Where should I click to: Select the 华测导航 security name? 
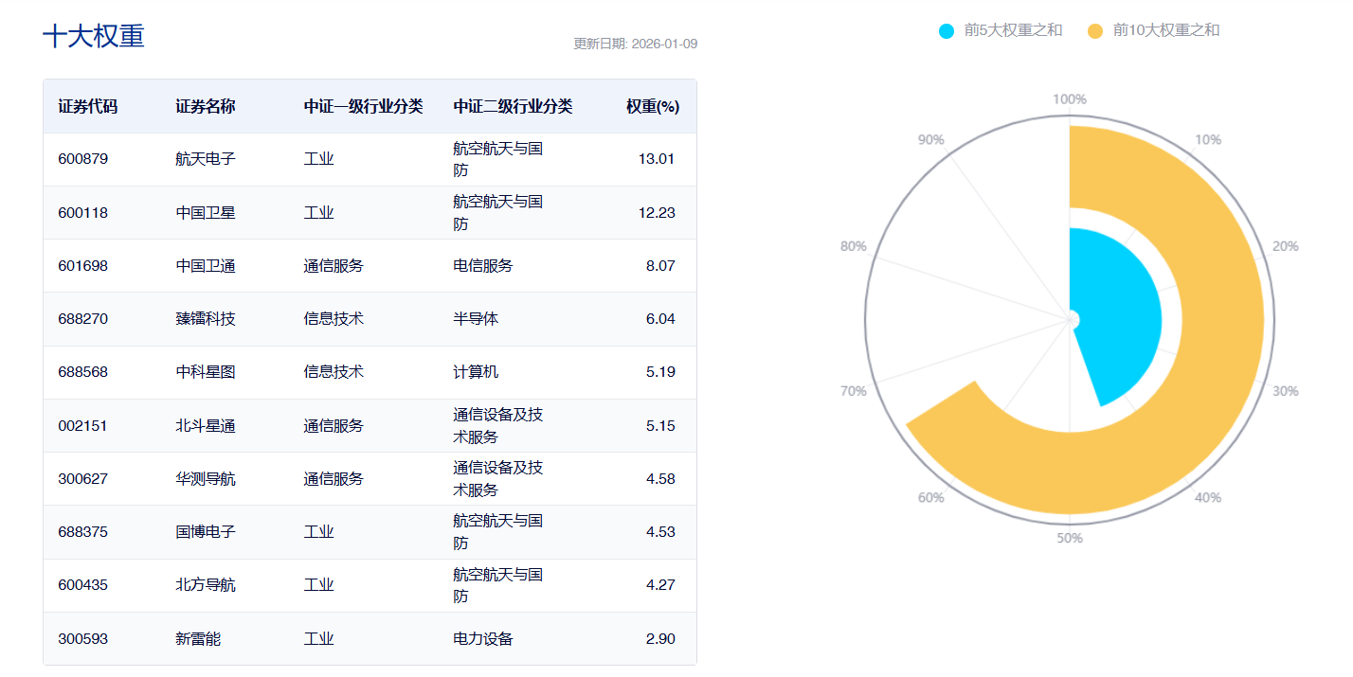[x=206, y=479]
